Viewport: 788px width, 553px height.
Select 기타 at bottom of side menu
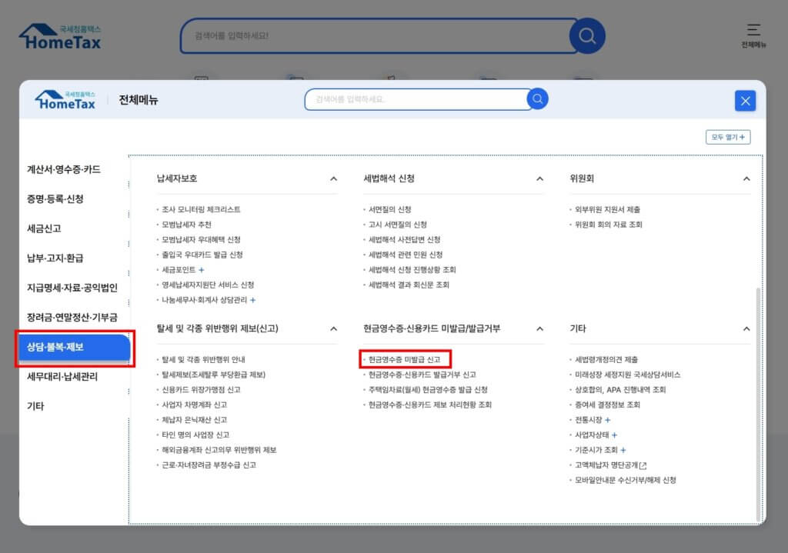(35, 406)
